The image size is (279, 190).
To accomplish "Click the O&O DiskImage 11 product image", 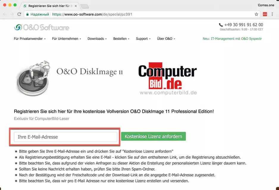I will 33,78.
